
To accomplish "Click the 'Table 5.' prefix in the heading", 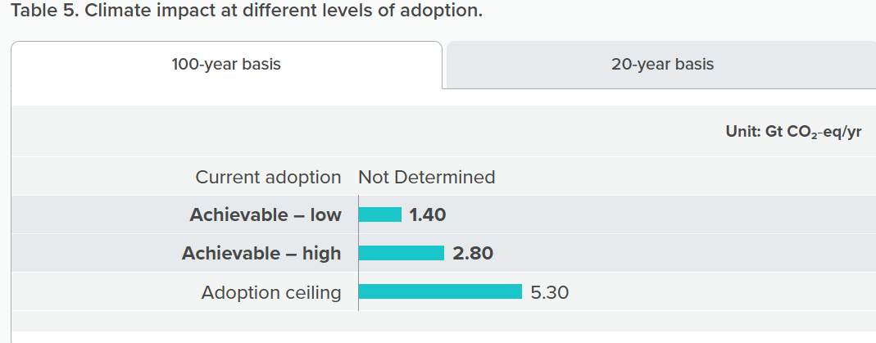I will 41,12.
